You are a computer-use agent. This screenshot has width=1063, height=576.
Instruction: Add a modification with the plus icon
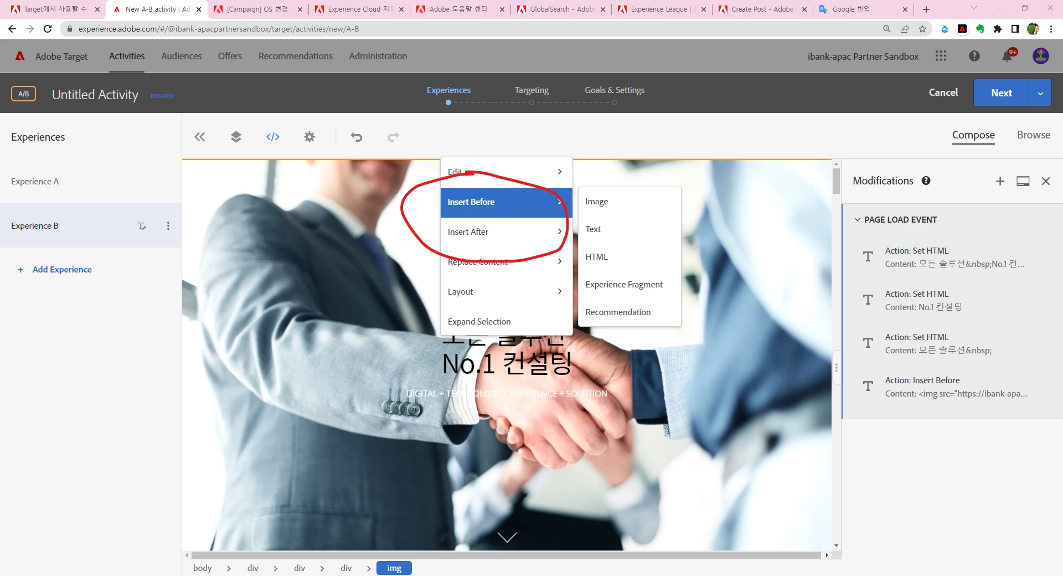click(1000, 181)
